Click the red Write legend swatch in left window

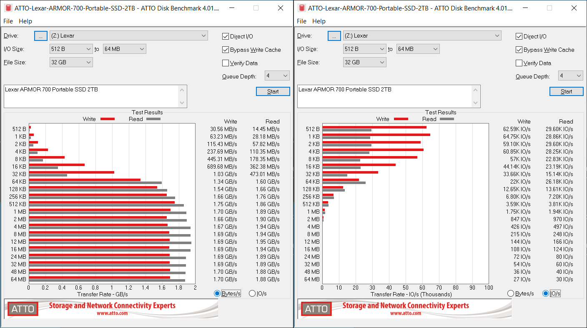coord(107,119)
